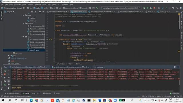Open the Navigate menu
Image resolution: width=183 pixels, height=103 pixels.
coord(17,5)
